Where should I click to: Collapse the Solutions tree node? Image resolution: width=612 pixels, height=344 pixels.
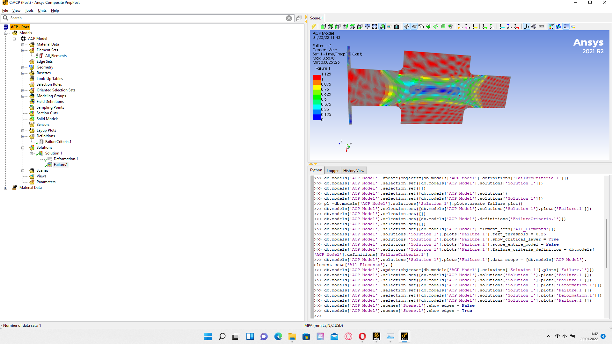point(23,148)
